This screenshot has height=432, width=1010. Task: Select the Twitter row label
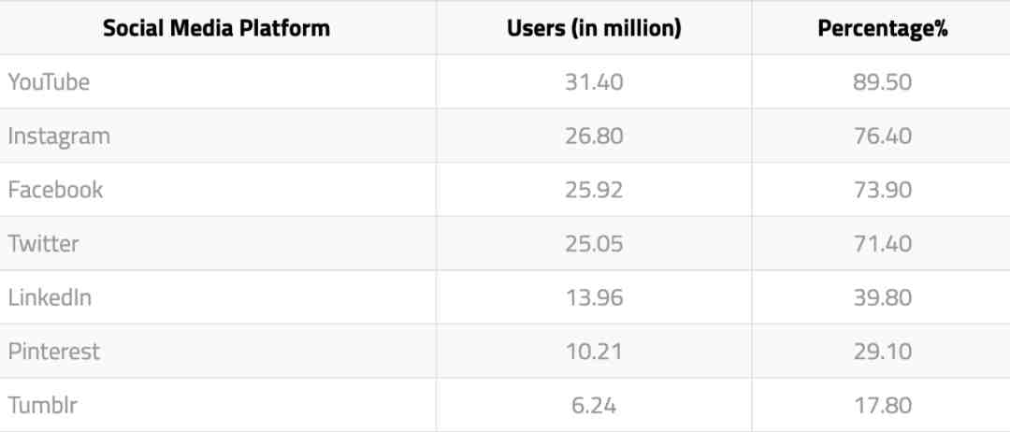(43, 244)
